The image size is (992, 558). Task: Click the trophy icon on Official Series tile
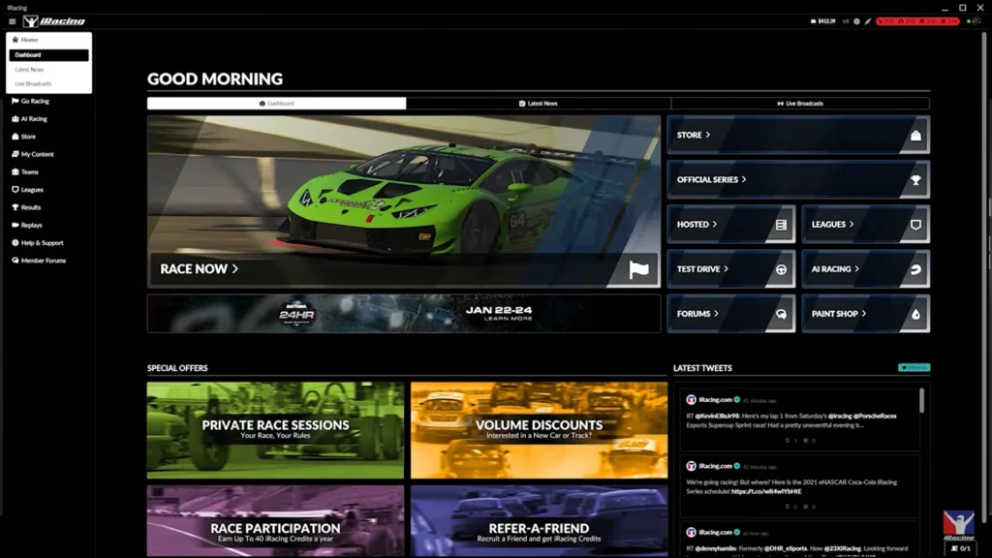click(915, 180)
